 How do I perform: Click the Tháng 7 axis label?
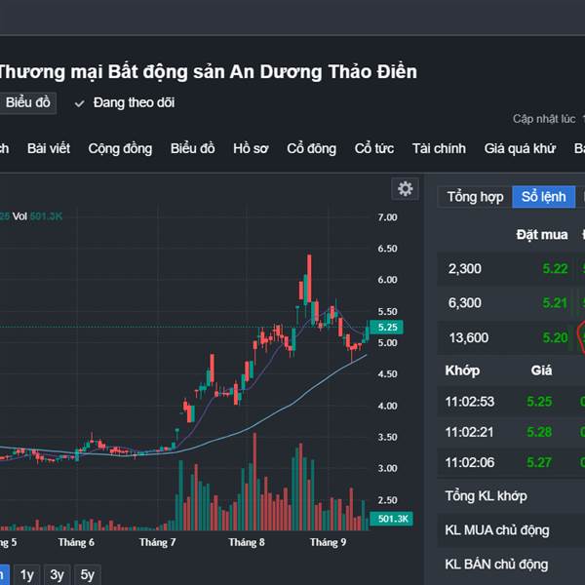pos(157,542)
